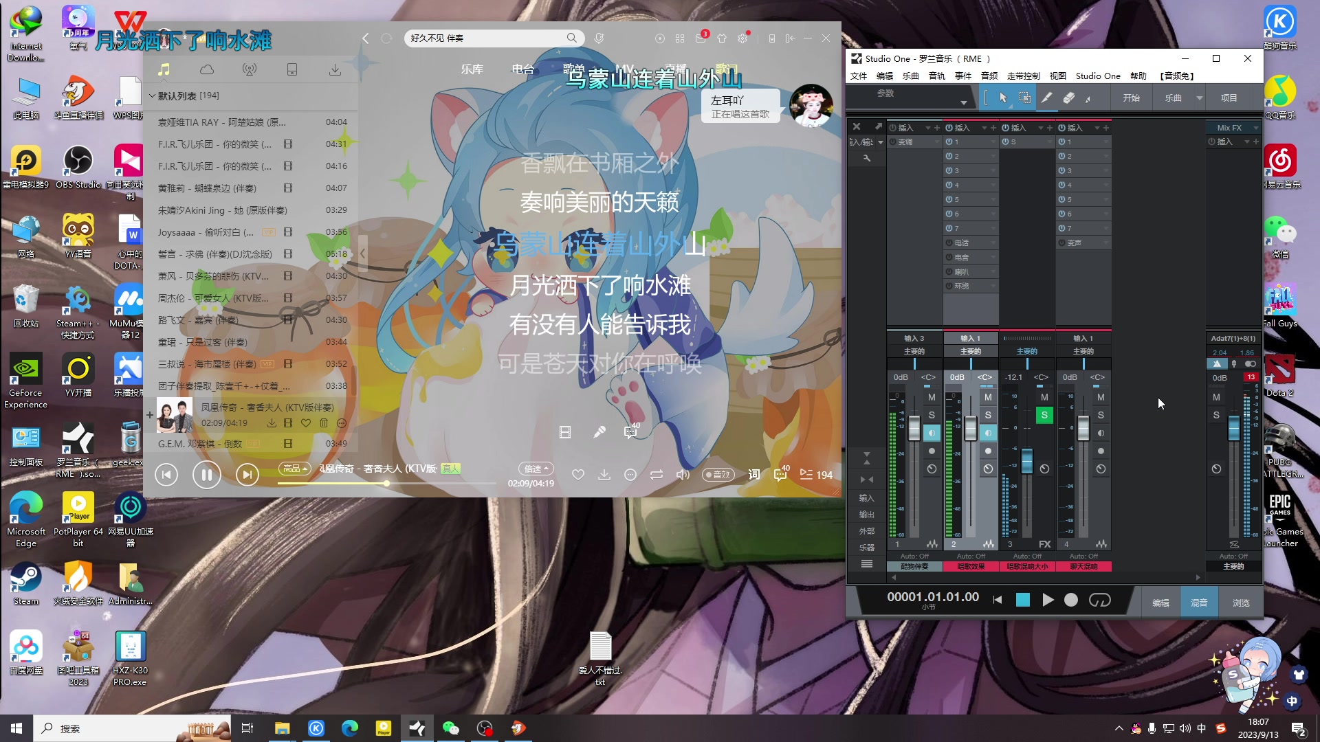Pause the Kugou music player
This screenshot has height=742, width=1320.
(x=207, y=474)
